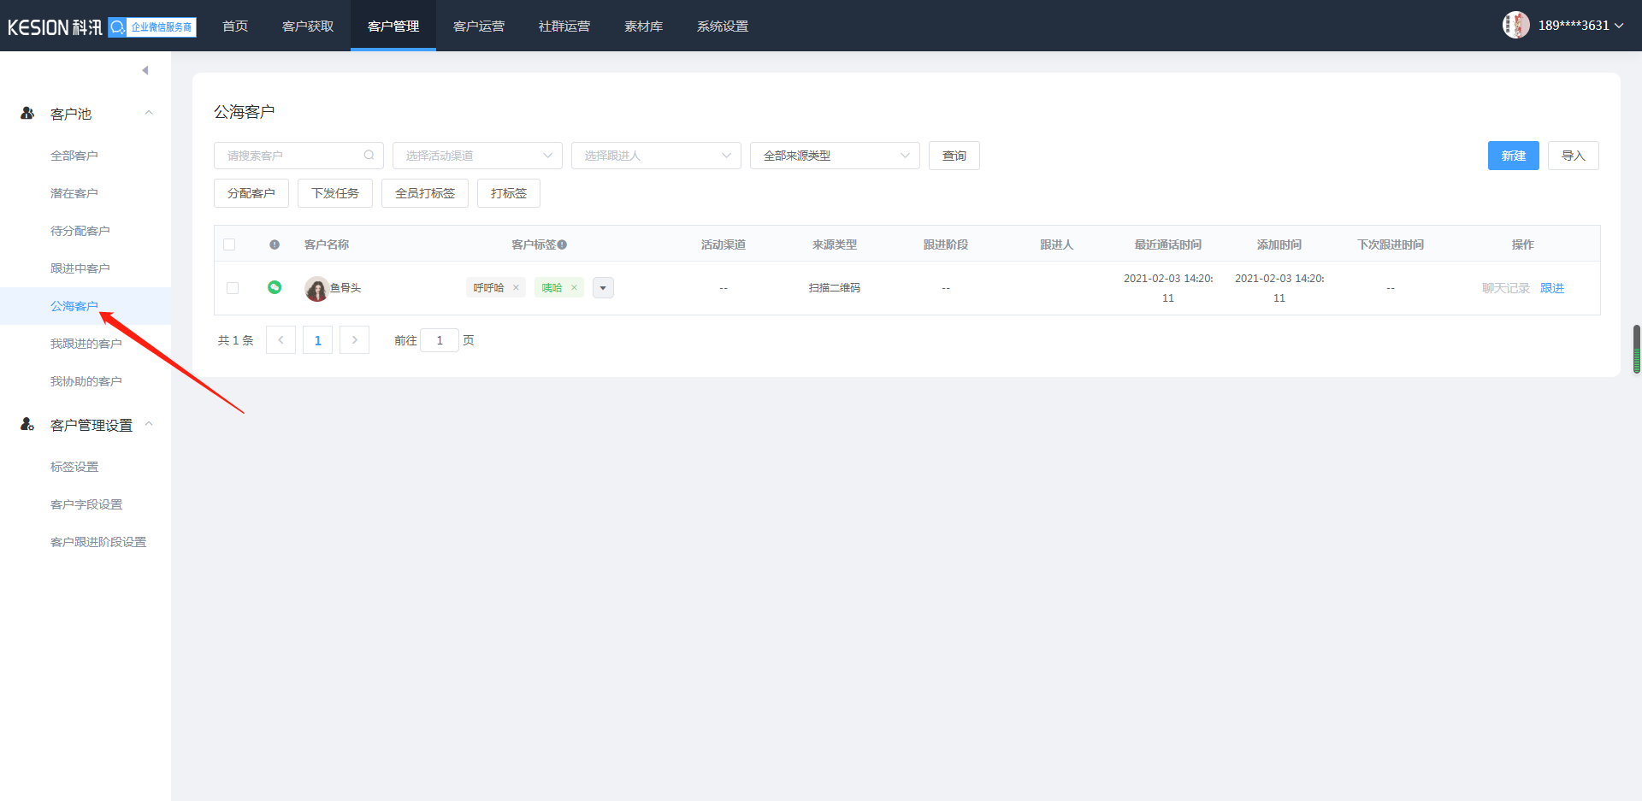Open the 选择跟进人 dropdown

pyautogui.click(x=656, y=156)
